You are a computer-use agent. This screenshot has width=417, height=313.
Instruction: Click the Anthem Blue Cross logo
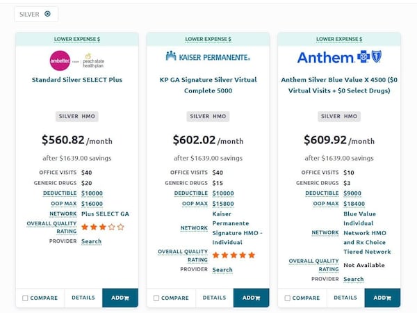click(x=338, y=57)
